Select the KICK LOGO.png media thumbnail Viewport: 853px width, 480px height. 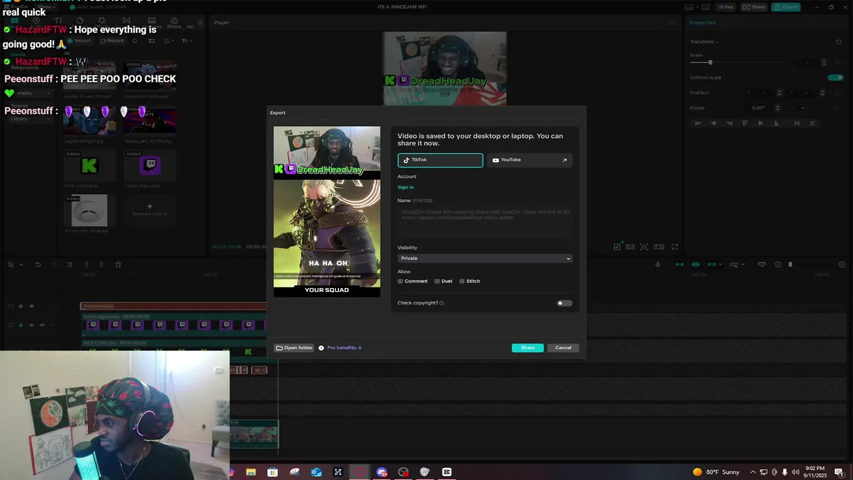click(89, 165)
